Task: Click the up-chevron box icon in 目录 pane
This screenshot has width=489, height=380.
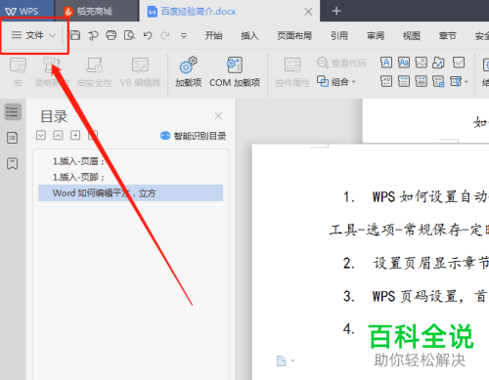Action: coord(58,135)
